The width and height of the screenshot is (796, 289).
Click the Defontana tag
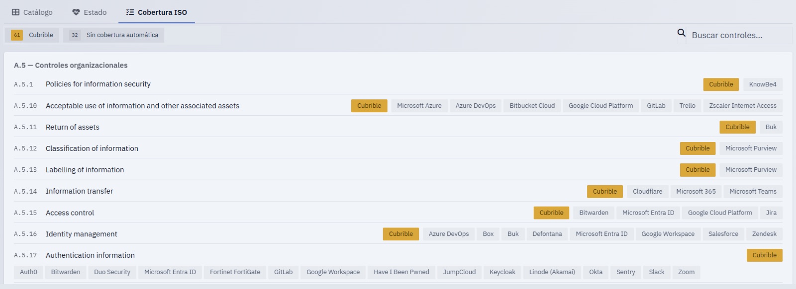[547, 234]
